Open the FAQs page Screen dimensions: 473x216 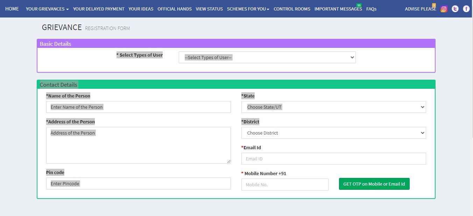point(371,9)
